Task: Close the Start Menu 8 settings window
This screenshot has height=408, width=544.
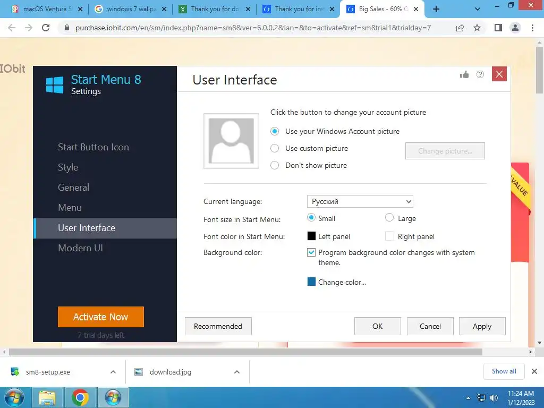Action: tap(499, 74)
